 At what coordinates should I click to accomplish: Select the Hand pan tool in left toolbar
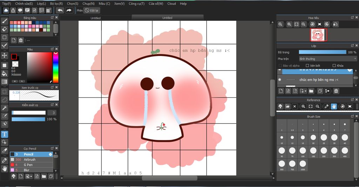(4, 169)
